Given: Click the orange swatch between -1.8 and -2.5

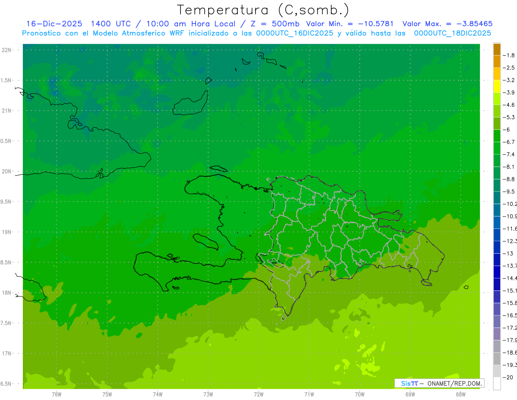Looking at the screenshot, I should coord(497,62).
